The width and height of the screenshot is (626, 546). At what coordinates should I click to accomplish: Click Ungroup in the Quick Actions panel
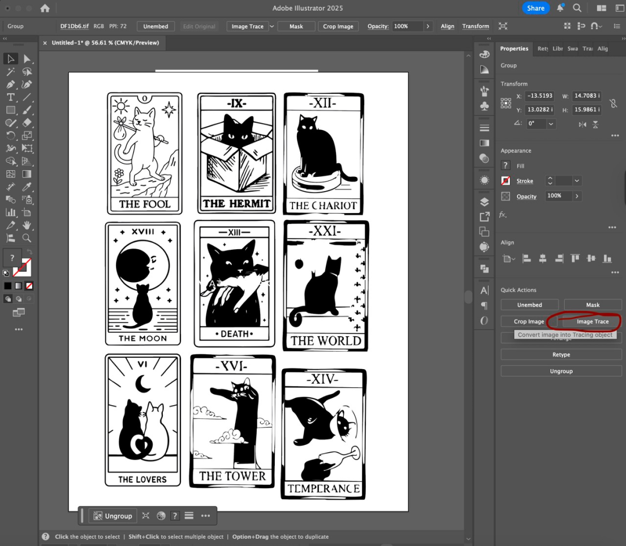561,371
